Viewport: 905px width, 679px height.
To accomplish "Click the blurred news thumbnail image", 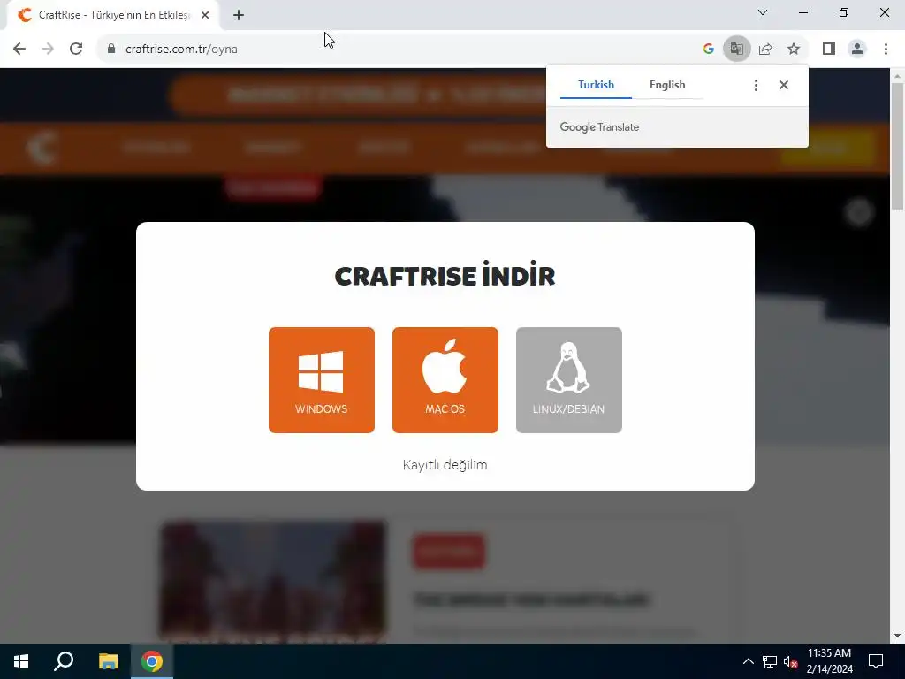I will point(273,582).
